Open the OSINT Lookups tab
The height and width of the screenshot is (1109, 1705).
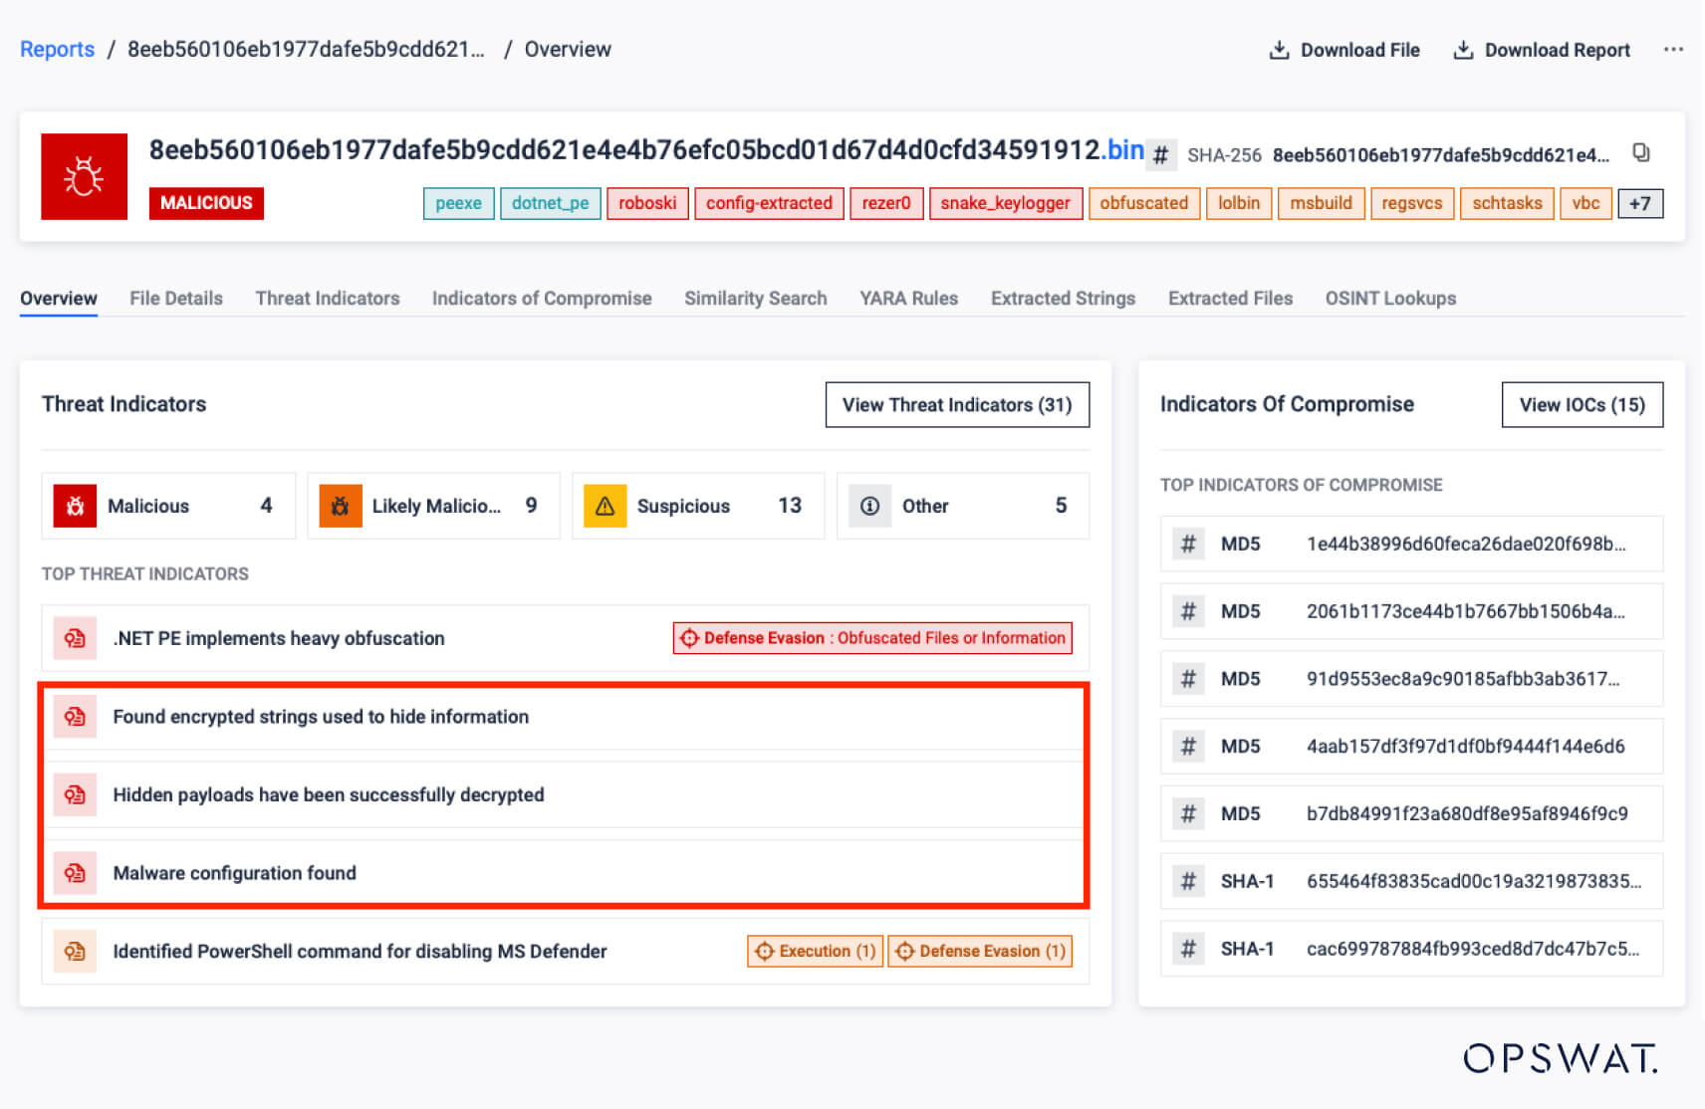pyautogui.click(x=1389, y=298)
